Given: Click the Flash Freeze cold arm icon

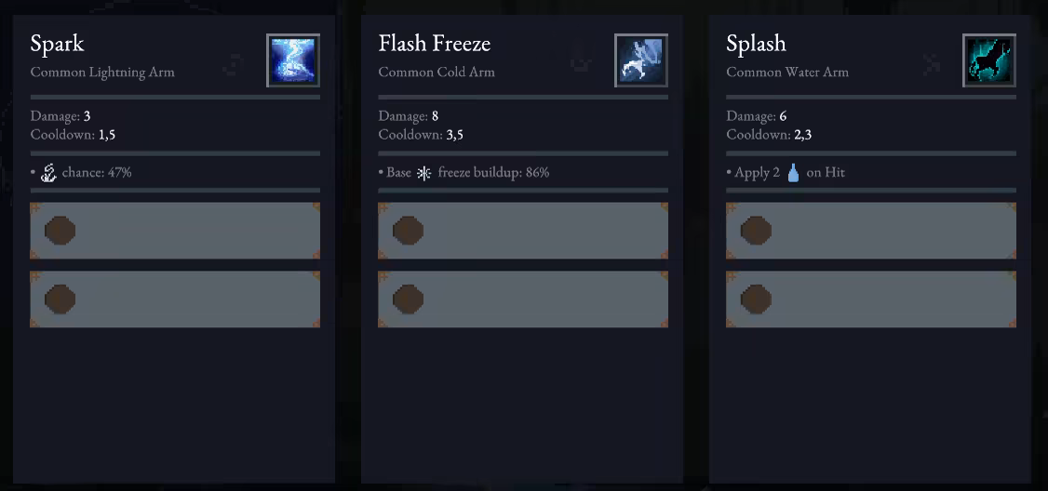Looking at the screenshot, I should coord(641,60).
